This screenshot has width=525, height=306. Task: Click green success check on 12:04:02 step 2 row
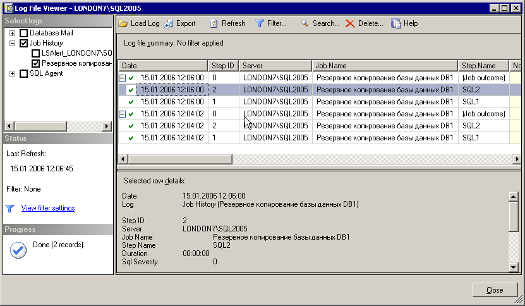pos(131,126)
